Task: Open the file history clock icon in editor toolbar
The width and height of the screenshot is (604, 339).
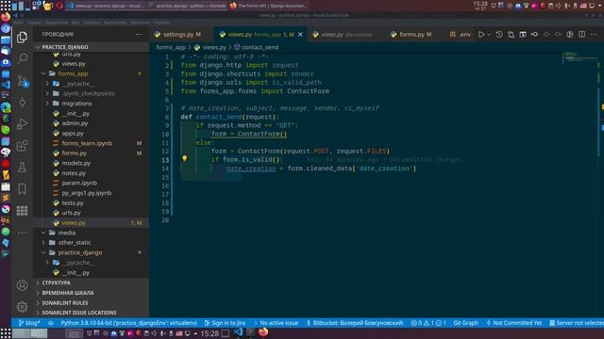Action: (499, 34)
